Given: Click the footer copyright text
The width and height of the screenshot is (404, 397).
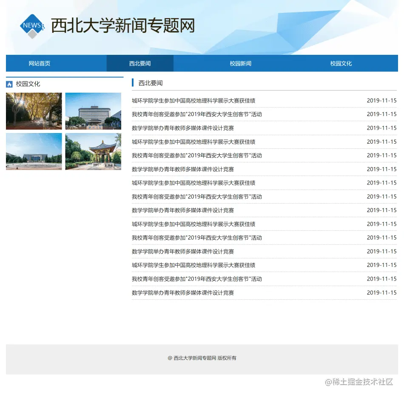Looking at the screenshot, I should (x=202, y=358).
